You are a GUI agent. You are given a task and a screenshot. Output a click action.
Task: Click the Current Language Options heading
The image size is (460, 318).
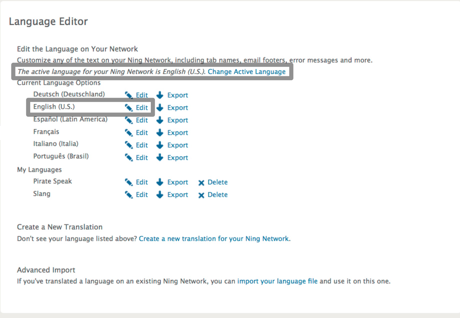59,83
